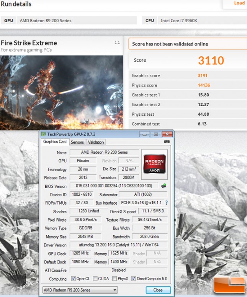Toggle the DirectCompute 5.0 checkbox

[x=133, y=279]
